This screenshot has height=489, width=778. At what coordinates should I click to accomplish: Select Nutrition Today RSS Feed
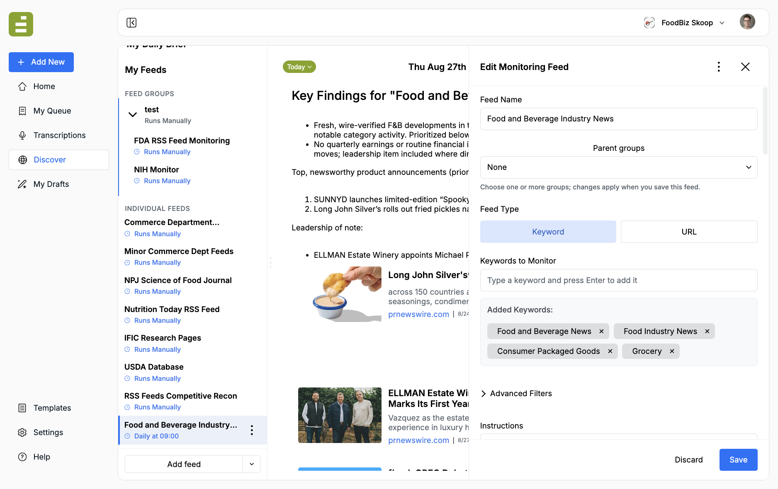(x=172, y=315)
